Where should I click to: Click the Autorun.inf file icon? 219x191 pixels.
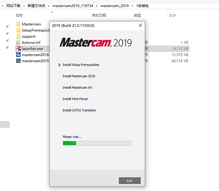coord(18,42)
